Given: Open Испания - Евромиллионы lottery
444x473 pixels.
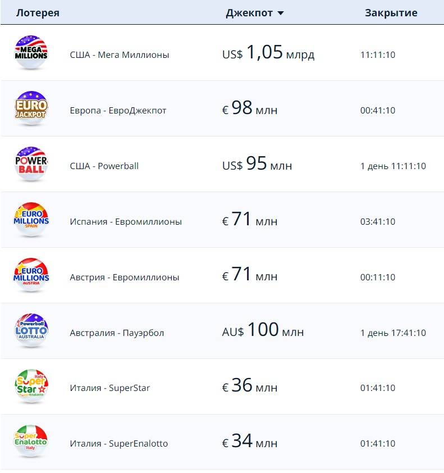Looking at the screenshot, I should click(x=126, y=222).
